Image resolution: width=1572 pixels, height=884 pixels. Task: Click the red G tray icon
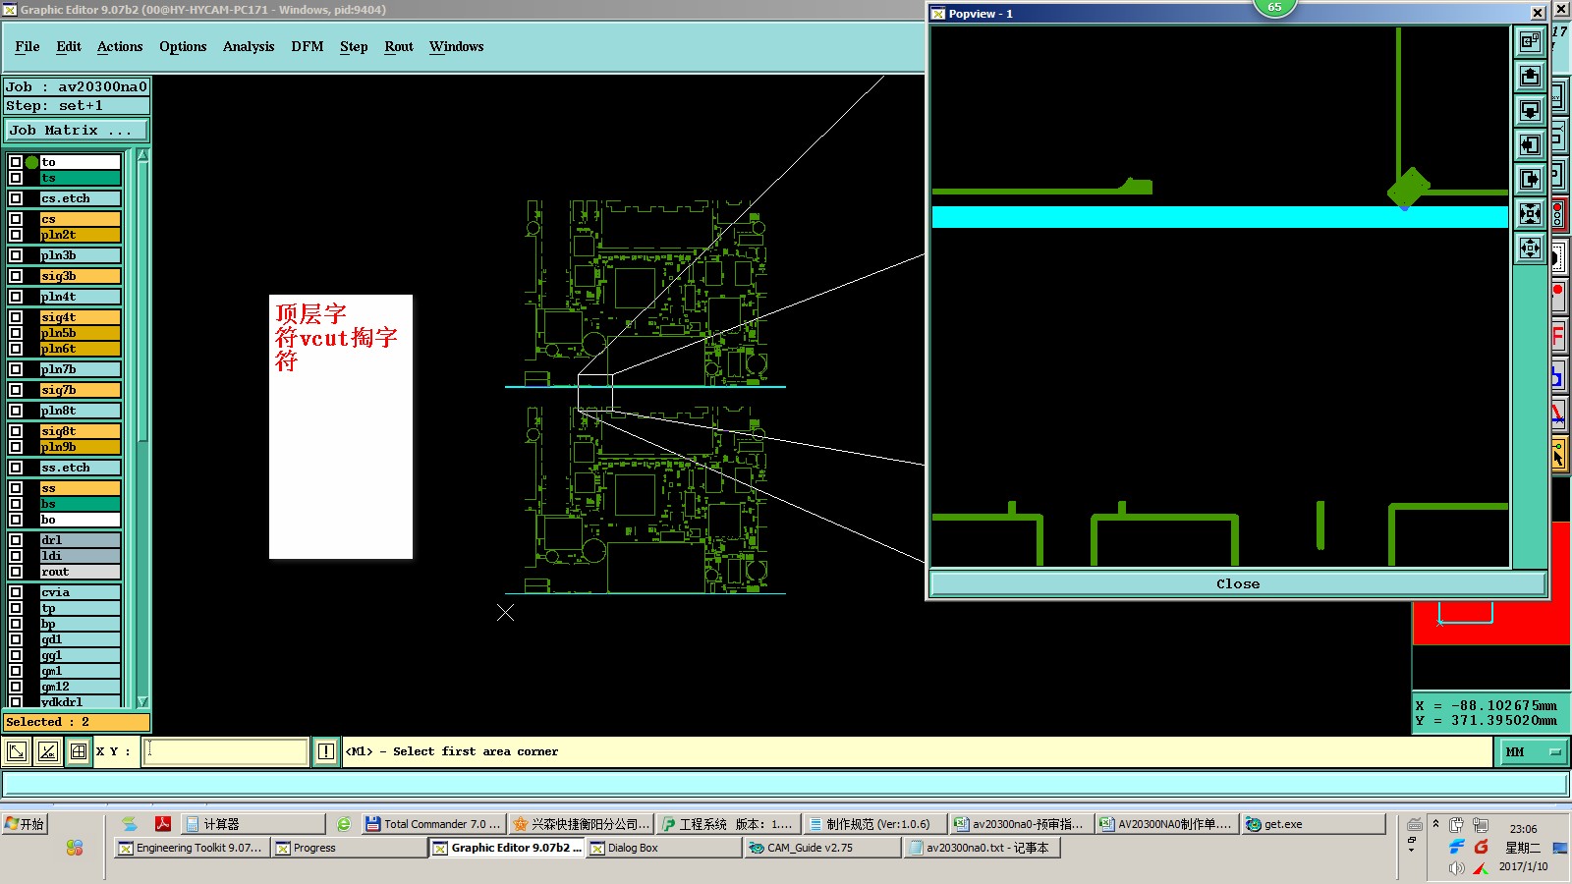click(1481, 847)
